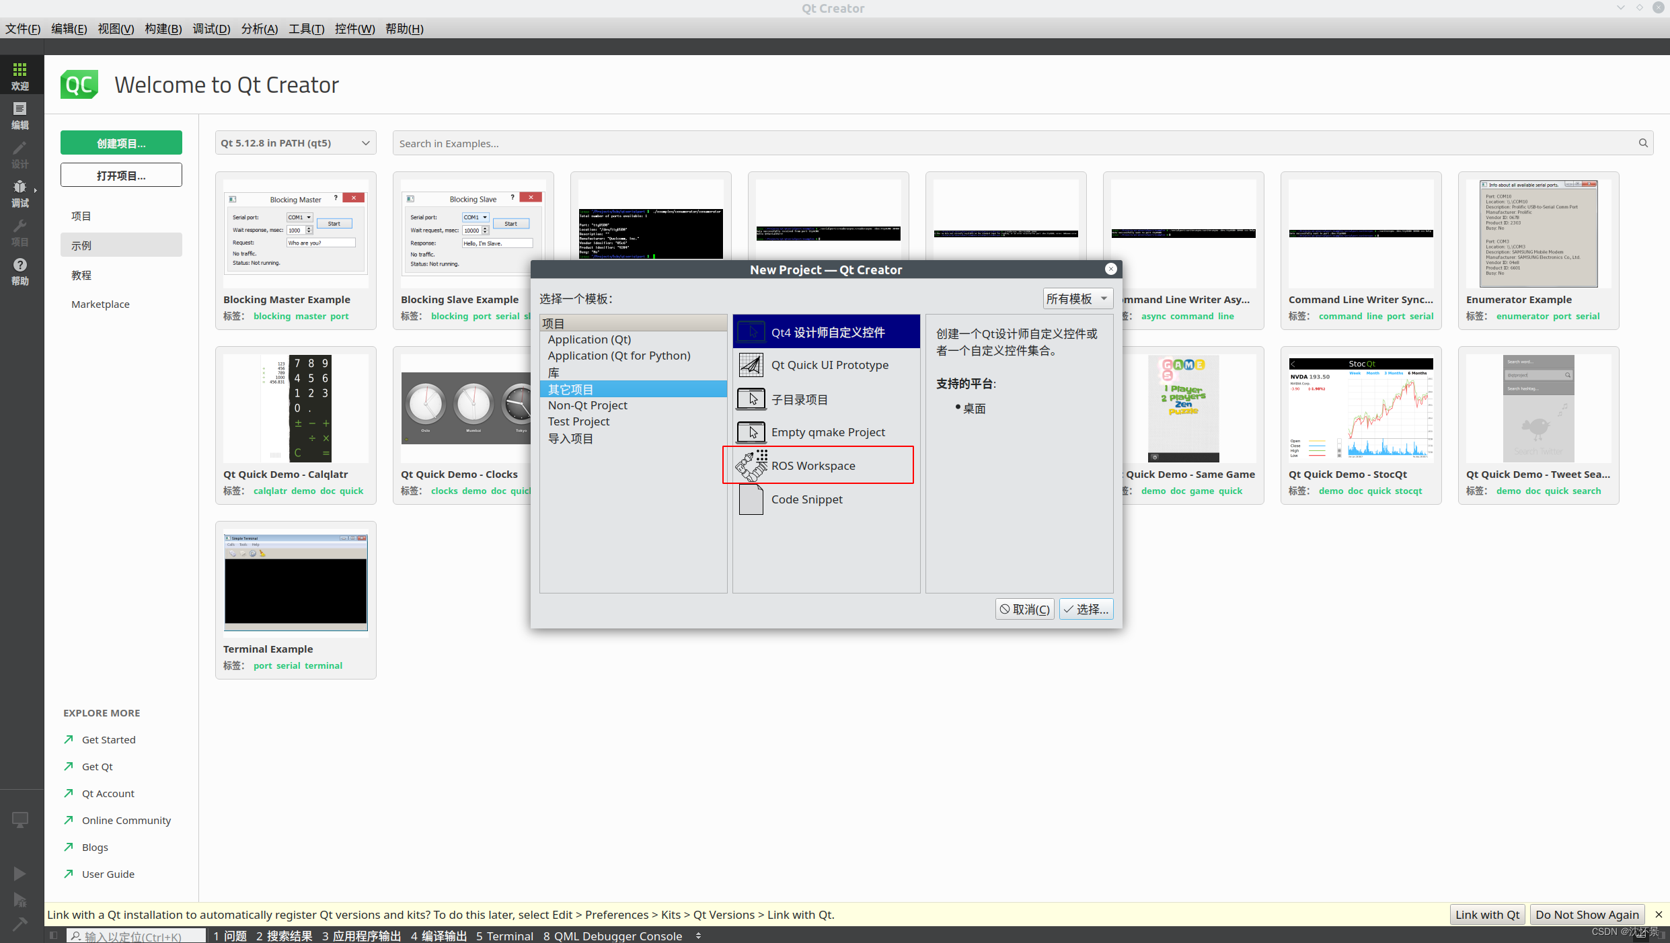1670x943 pixels.
Task: Expand the output pane options arrow
Action: (x=697, y=936)
